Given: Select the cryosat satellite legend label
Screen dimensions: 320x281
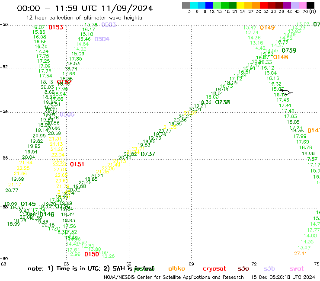Looking at the screenshot, I should click(214, 269).
